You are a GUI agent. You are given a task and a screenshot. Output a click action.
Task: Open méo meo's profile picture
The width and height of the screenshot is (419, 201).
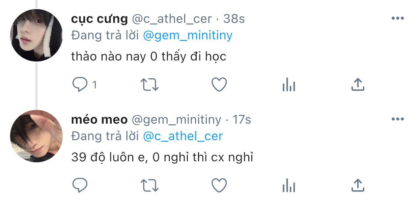(x=36, y=136)
